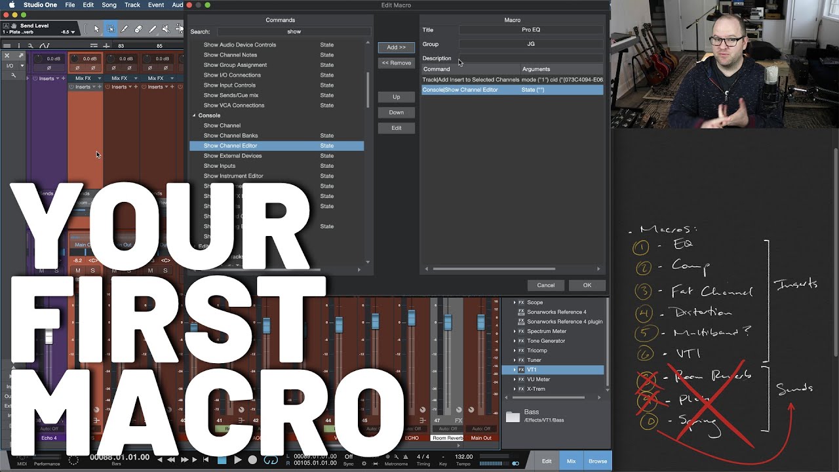Open first Mix FX dropdown
Image resolution: width=839 pixels, height=472 pixels.
tap(100, 78)
